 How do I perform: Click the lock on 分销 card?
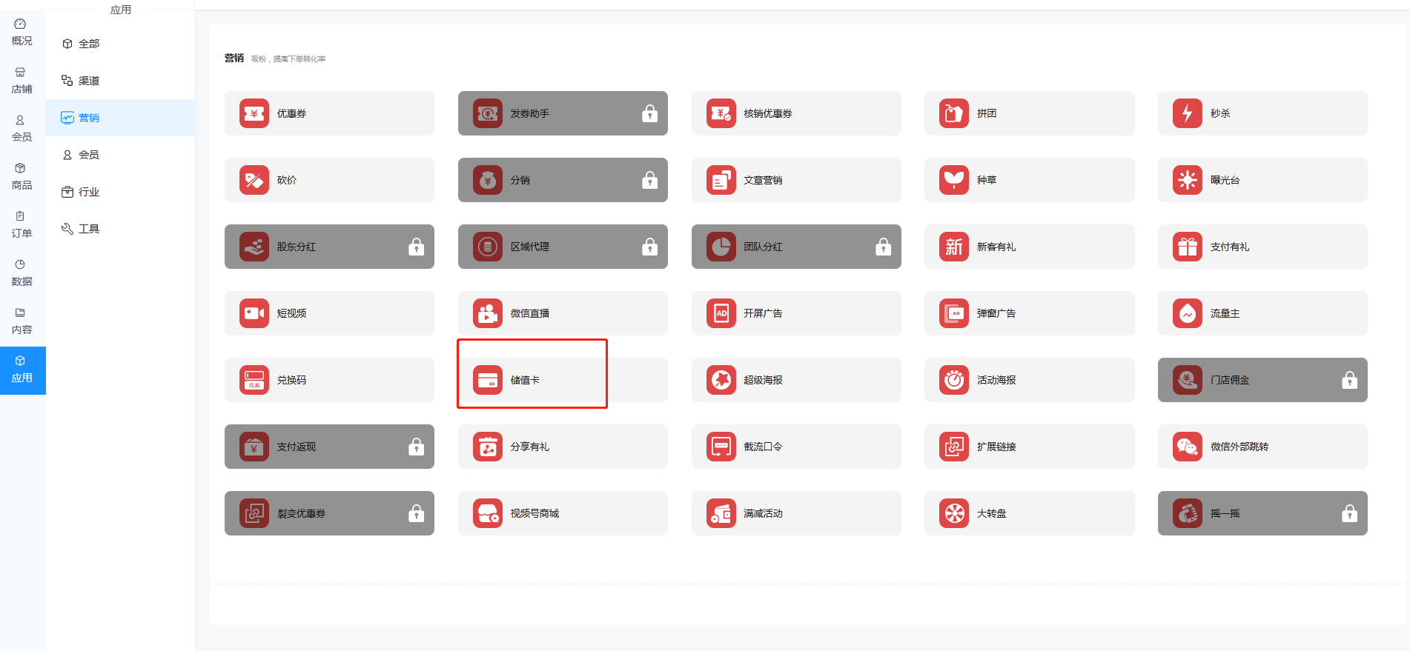click(x=650, y=180)
